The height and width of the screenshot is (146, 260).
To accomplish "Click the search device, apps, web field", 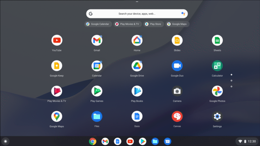I will click(x=137, y=14).
